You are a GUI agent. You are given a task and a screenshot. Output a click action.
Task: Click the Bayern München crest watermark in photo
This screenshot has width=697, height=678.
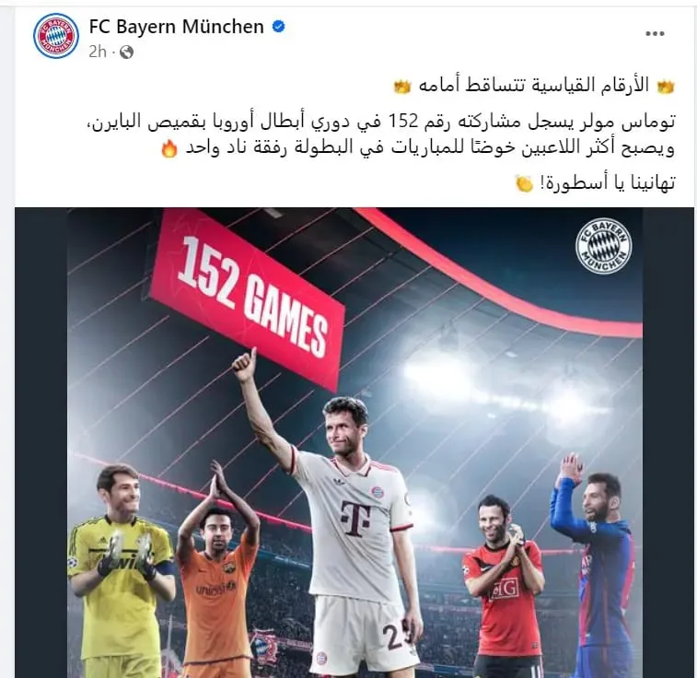click(604, 246)
